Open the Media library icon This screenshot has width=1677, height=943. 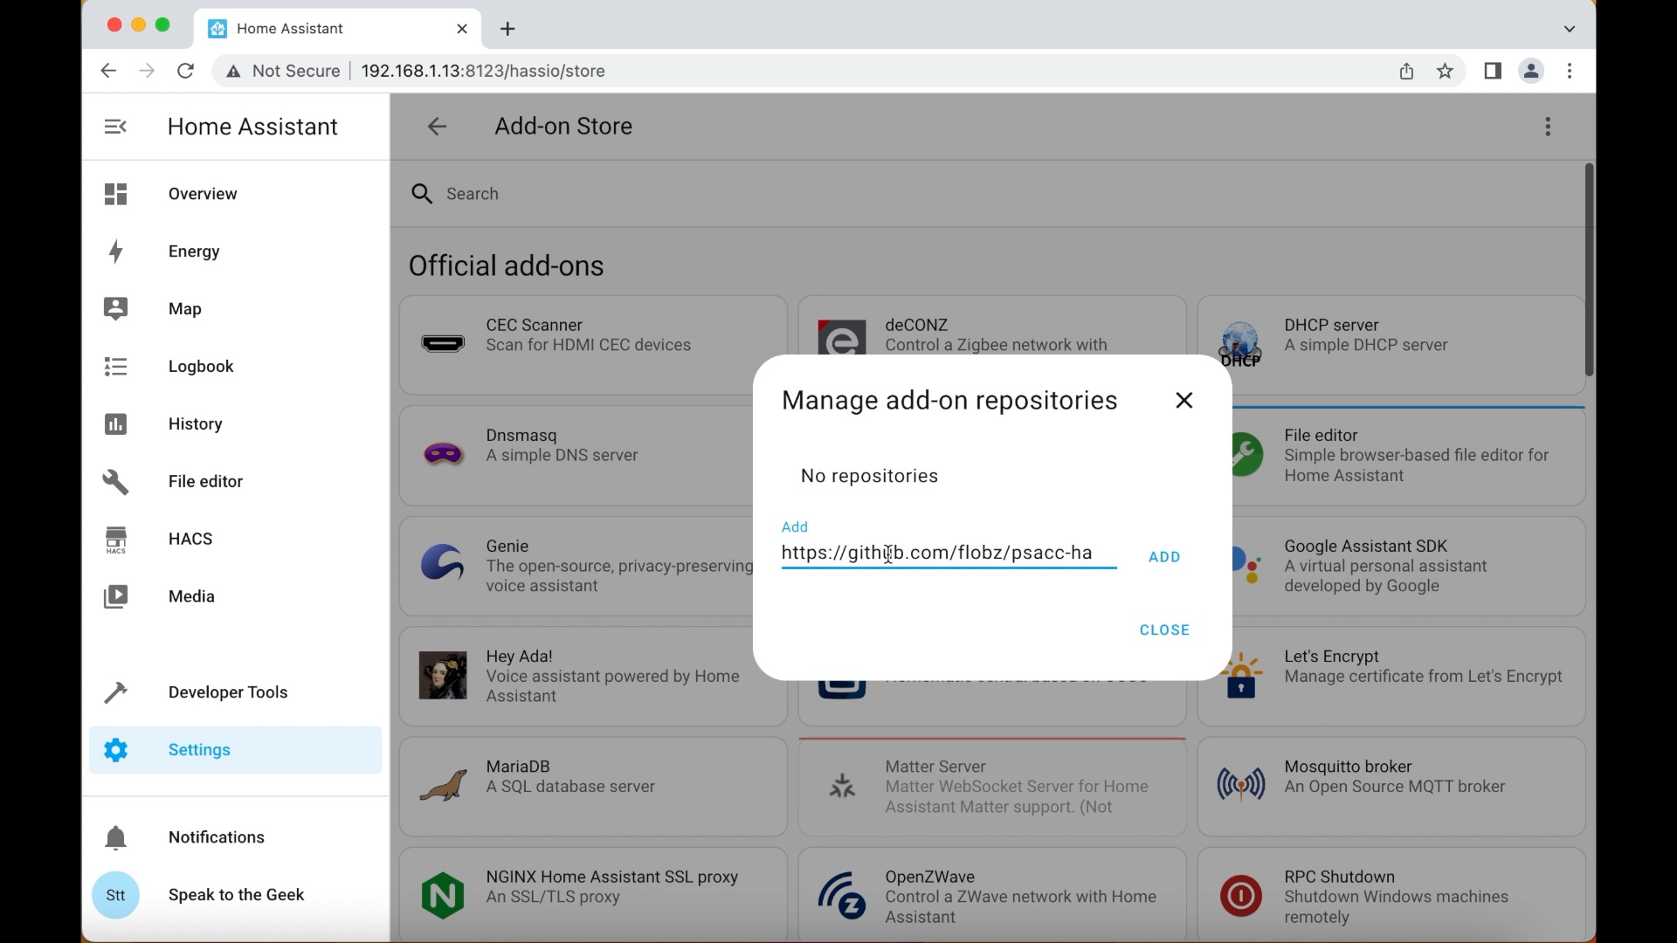point(115,596)
